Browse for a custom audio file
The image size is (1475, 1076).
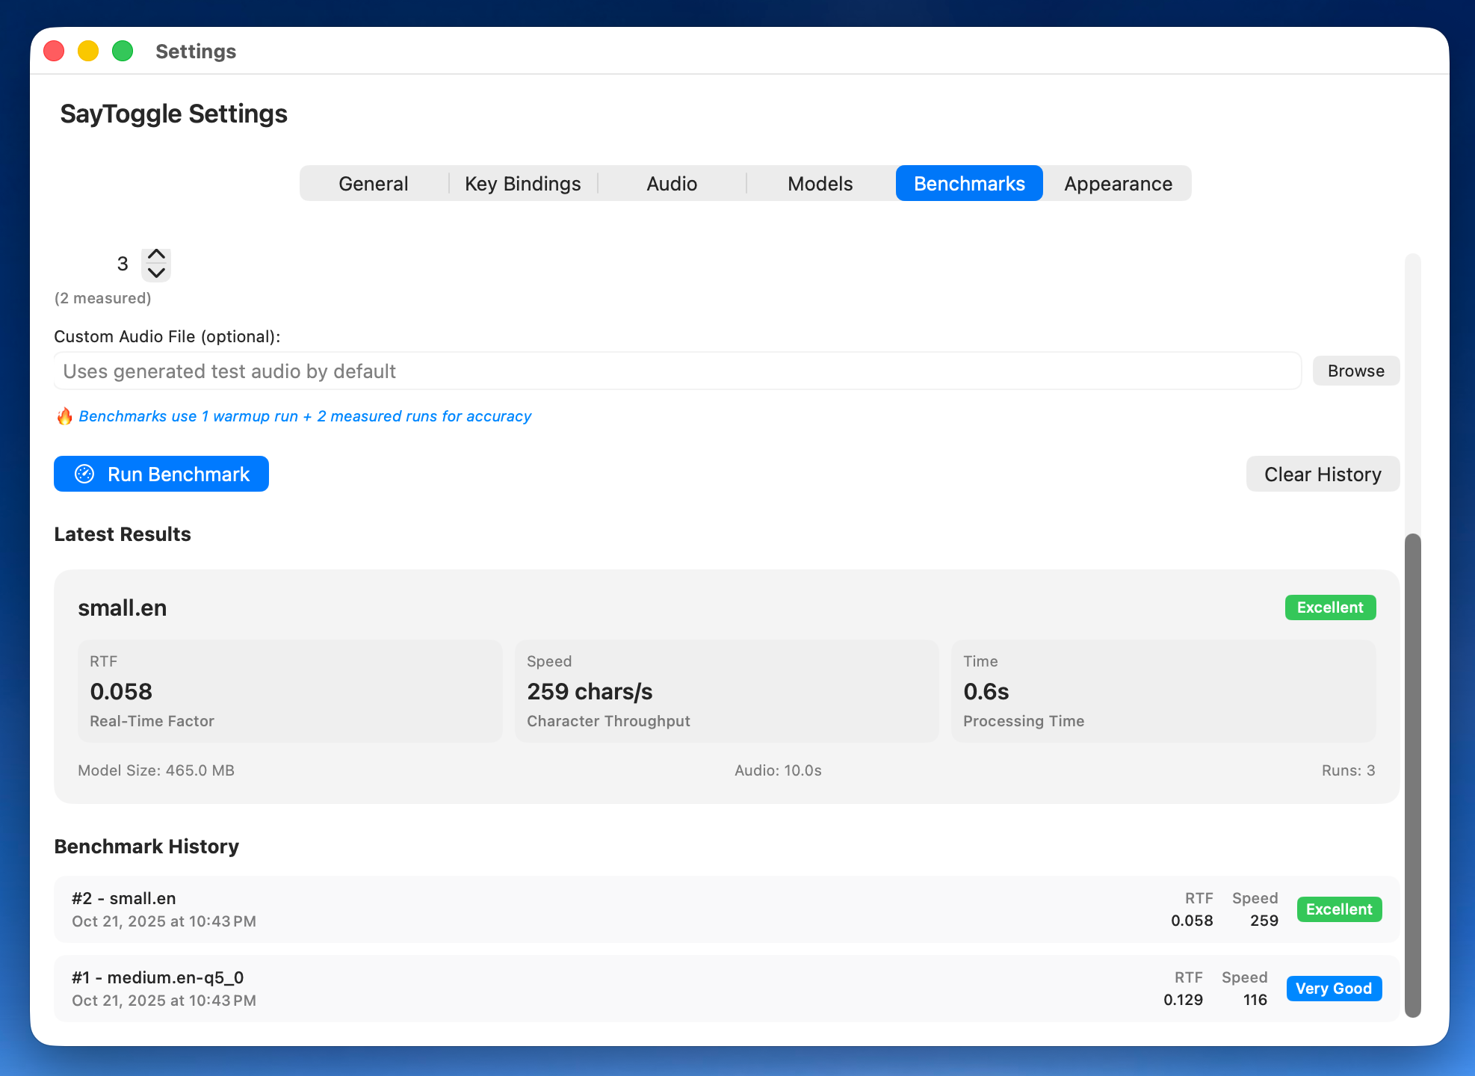click(1355, 370)
